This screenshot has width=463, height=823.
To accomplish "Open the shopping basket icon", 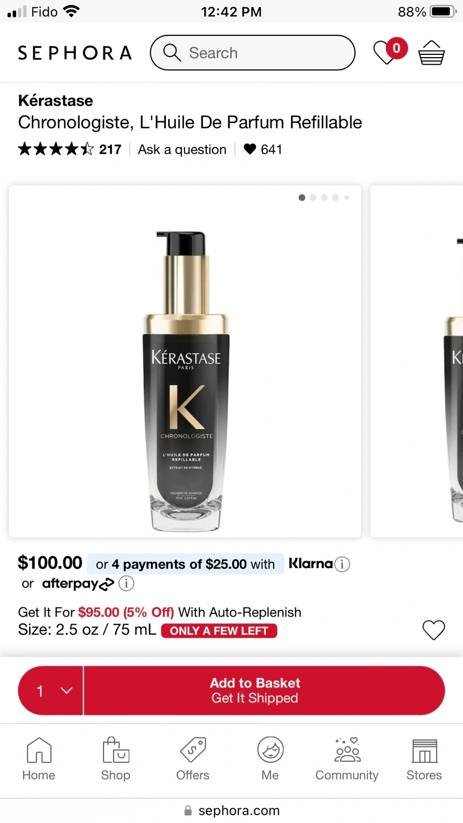I will tap(431, 53).
